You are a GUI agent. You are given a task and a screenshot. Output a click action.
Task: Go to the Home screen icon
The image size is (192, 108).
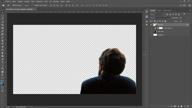coord(3,5)
